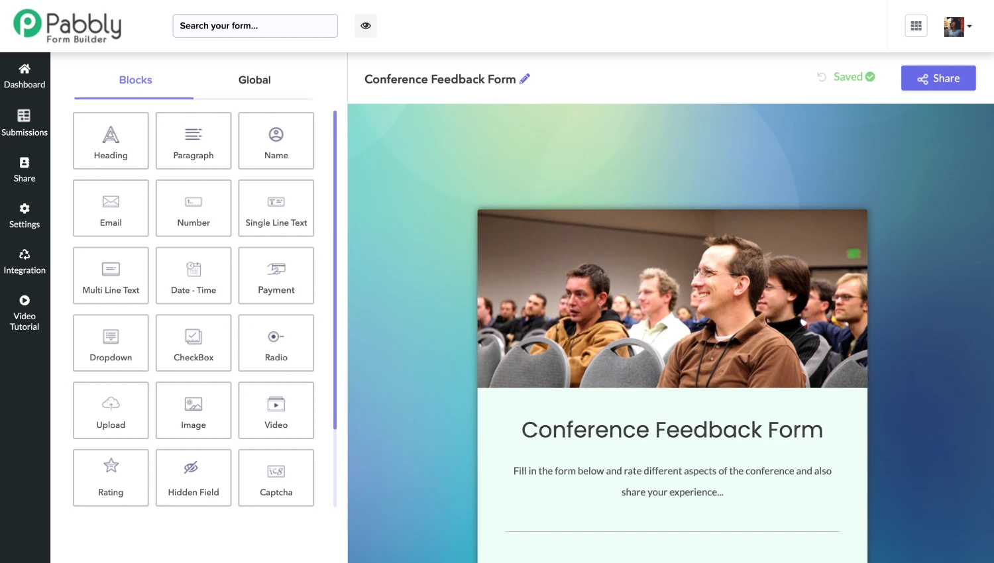Insert a Rating star block
The height and width of the screenshot is (563, 994).
[x=111, y=478]
